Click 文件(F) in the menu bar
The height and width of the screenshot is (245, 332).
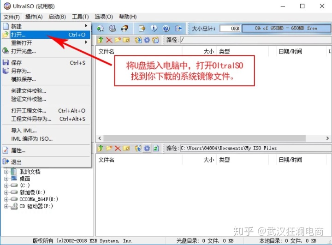[12, 17]
